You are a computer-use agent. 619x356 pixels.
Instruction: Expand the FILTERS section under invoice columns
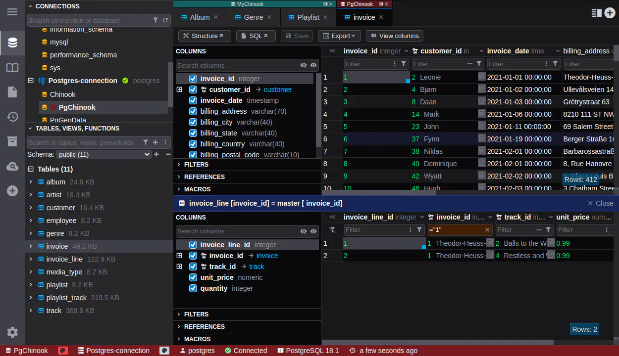[196, 164]
